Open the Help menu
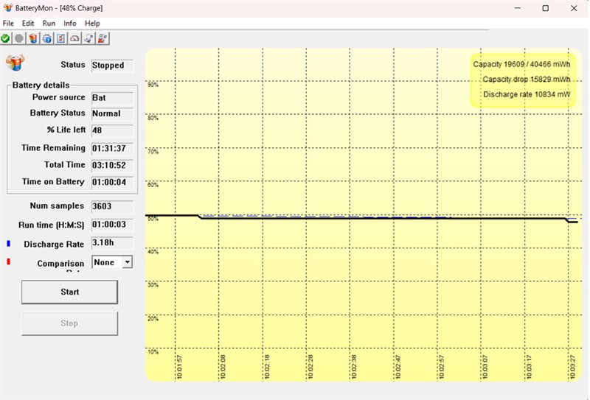Image resolution: width=590 pixels, height=400 pixels. [92, 24]
